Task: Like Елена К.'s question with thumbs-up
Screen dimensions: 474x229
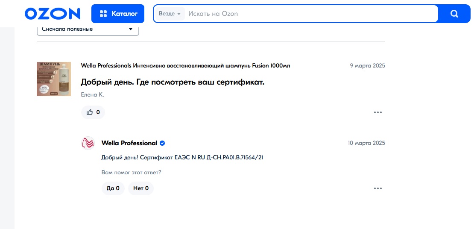Action: (93, 112)
